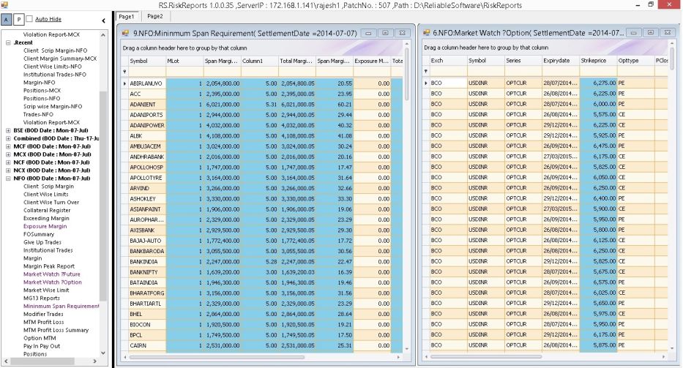683x368 pixels.
Task: Toggle the P panel button
Action: pyautogui.click(x=18, y=19)
